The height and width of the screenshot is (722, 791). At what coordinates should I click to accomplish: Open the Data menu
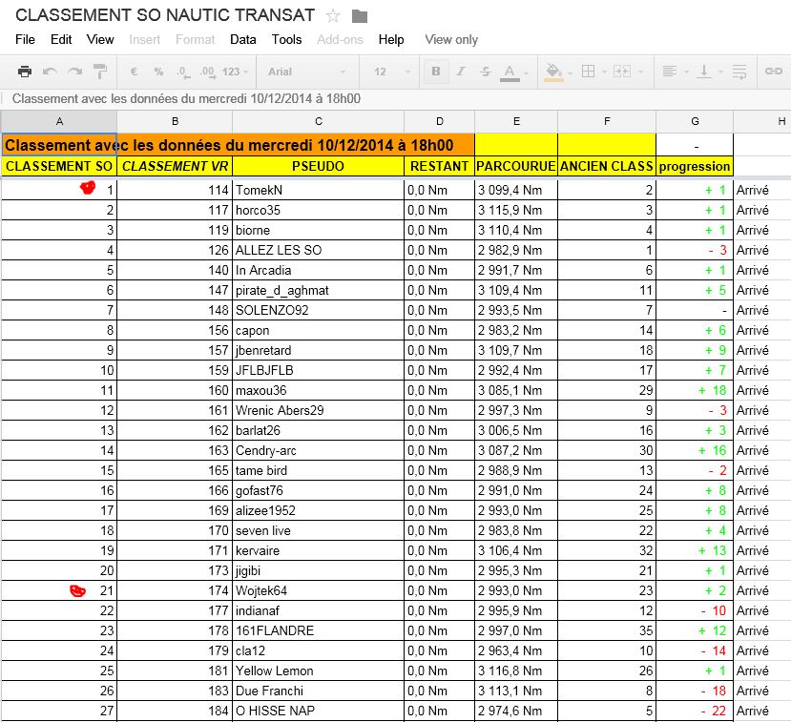tap(242, 39)
